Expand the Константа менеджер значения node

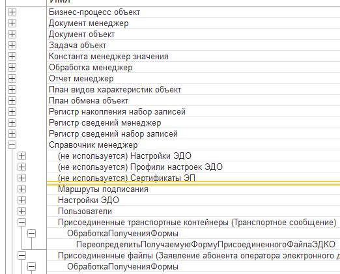[12, 57]
